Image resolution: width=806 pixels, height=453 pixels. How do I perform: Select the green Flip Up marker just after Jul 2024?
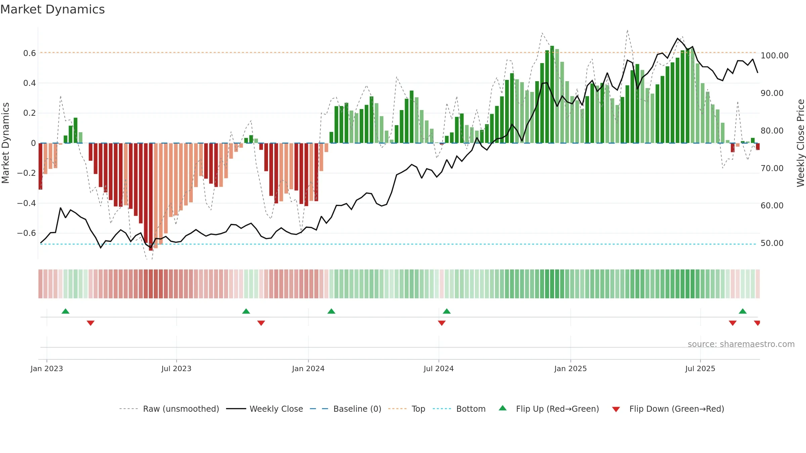[x=447, y=311]
